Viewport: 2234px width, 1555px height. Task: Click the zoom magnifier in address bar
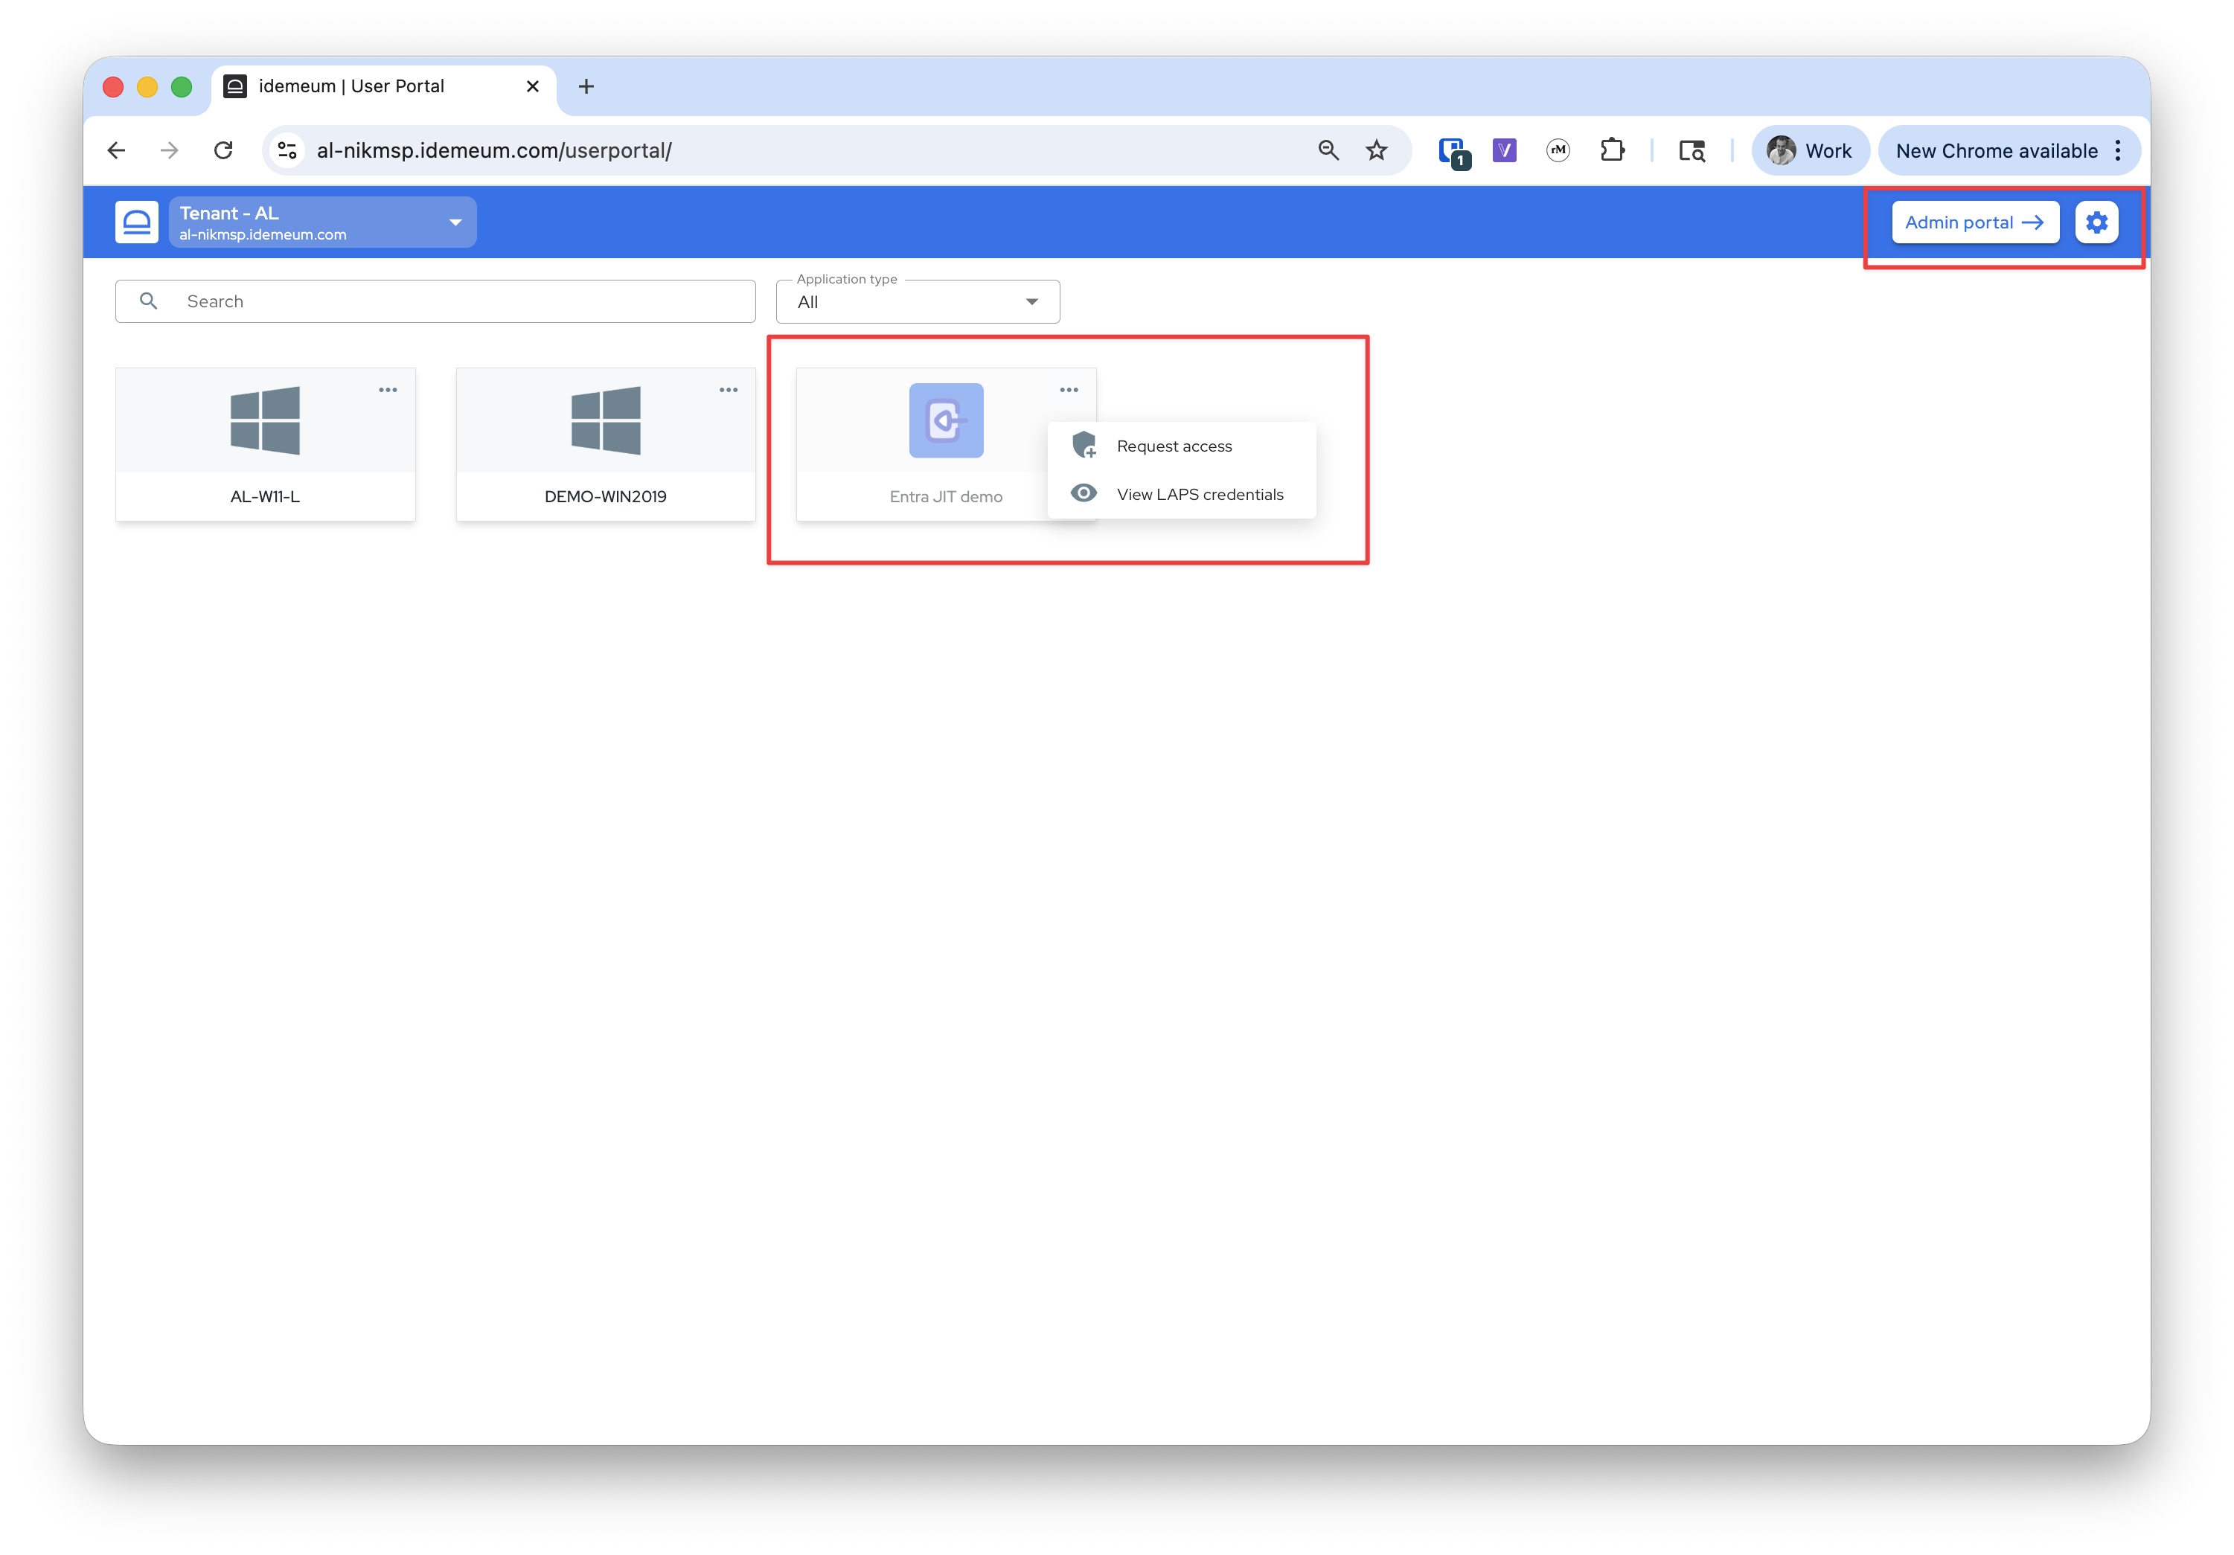coord(1328,151)
